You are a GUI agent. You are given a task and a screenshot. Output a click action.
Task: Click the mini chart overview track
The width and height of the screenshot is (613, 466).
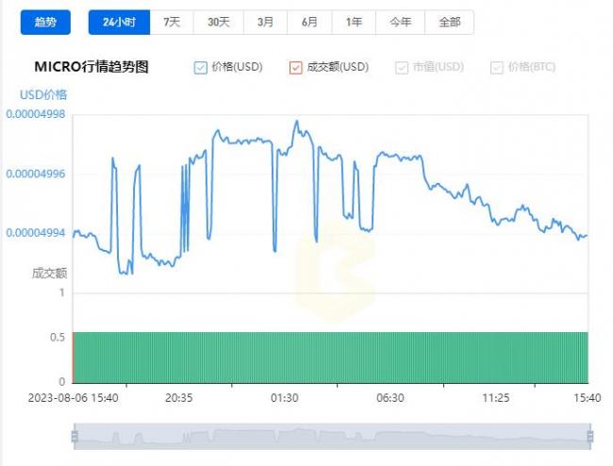(x=332, y=437)
